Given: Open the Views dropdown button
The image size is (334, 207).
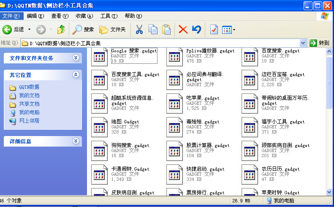Looking at the screenshot, I should pos(228,30).
